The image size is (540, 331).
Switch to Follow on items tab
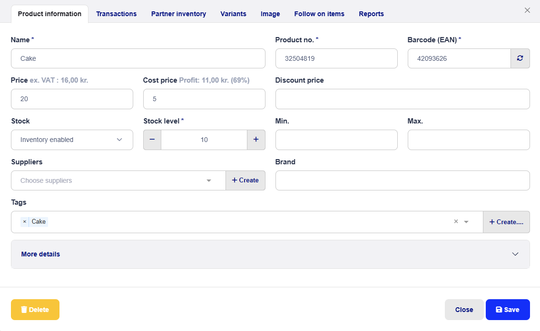[x=319, y=14]
